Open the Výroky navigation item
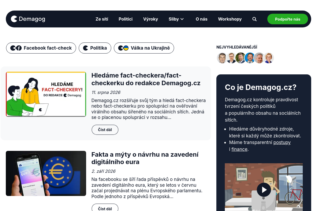The width and height of the screenshot is (317, 211). 151,19
